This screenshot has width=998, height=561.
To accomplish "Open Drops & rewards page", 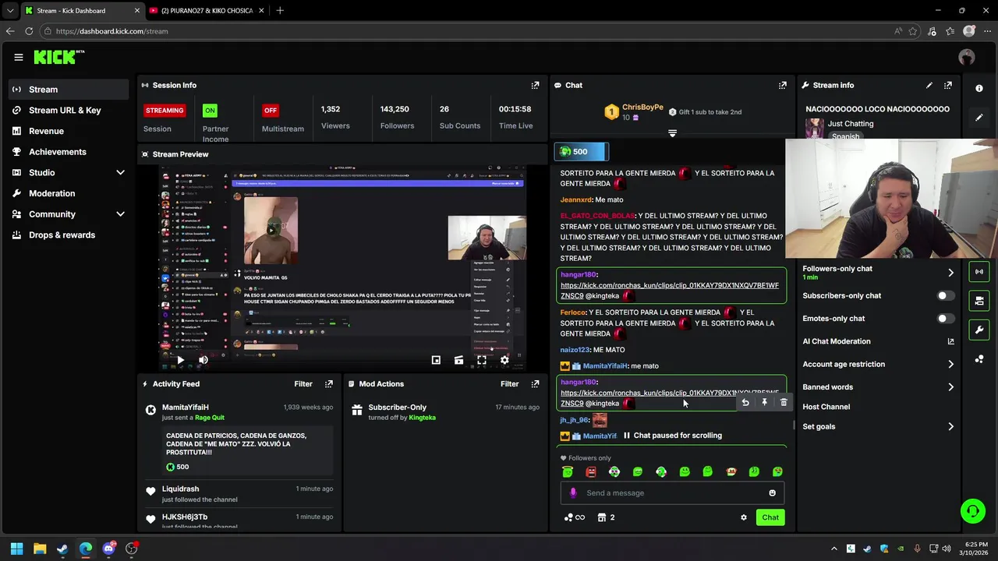I will (69, 235).
